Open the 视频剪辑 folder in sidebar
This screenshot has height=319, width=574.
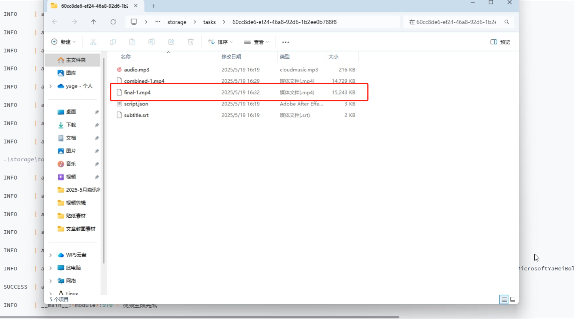[72, 203]
